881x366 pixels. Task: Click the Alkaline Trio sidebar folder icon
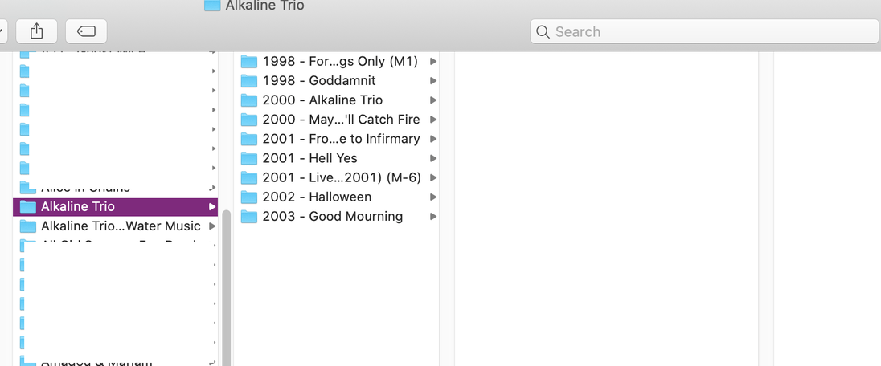pyautogui.click(x=28, y=207)
